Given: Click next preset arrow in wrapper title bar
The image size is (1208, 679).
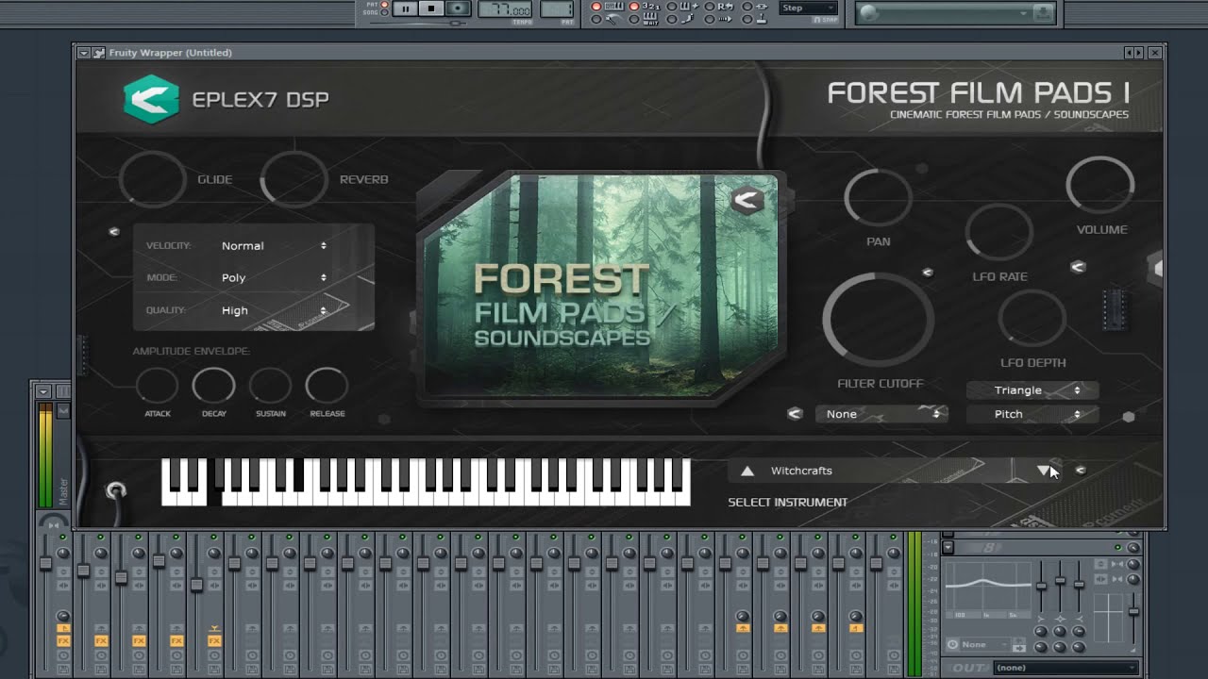Looking at the screenshot, I should tap(1138, 53).
